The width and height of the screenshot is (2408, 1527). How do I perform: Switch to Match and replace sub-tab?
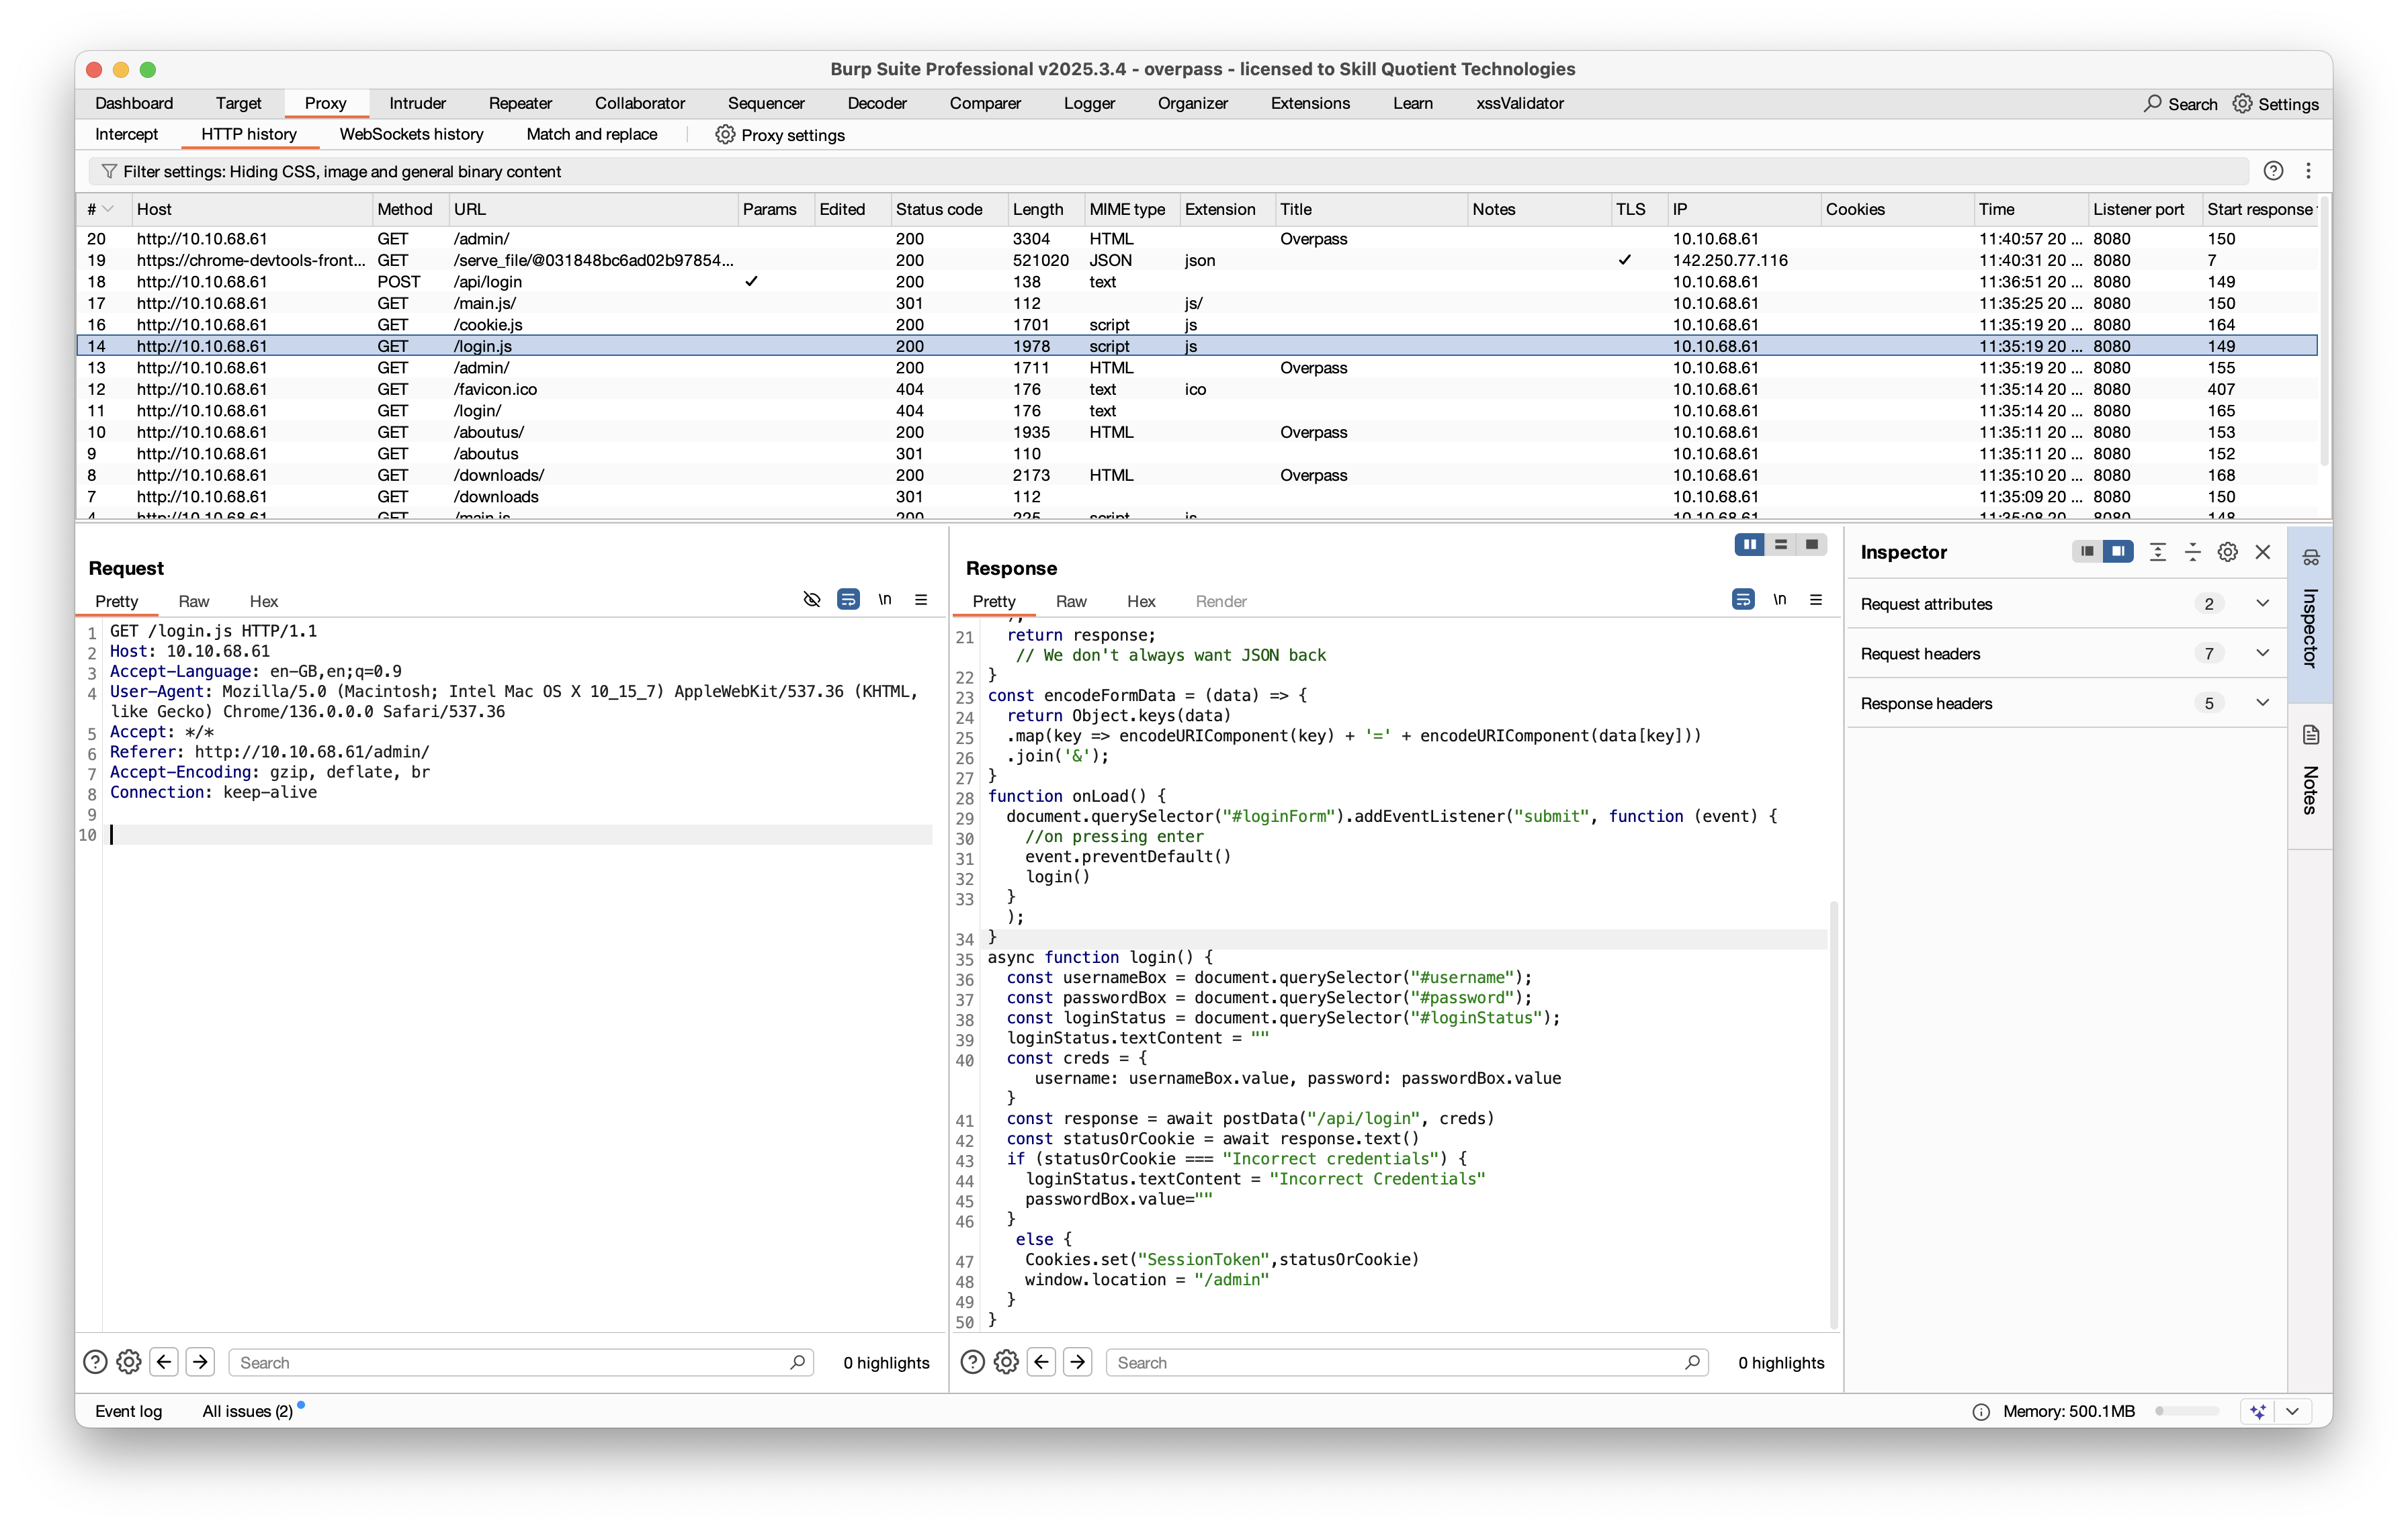(592, 134)
